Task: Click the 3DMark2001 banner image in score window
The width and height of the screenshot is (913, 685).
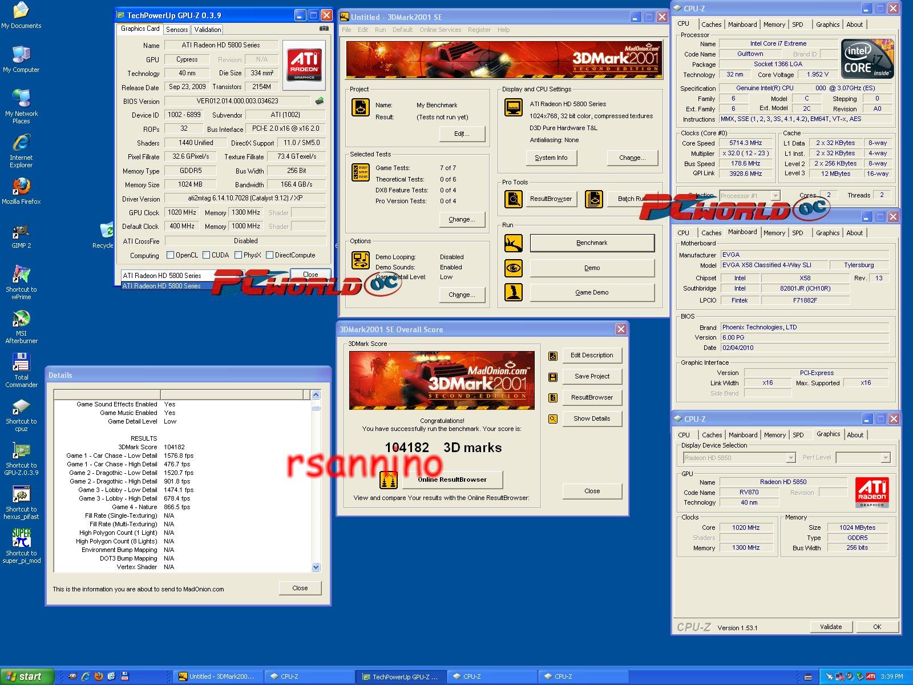Action: pos(442,380)
